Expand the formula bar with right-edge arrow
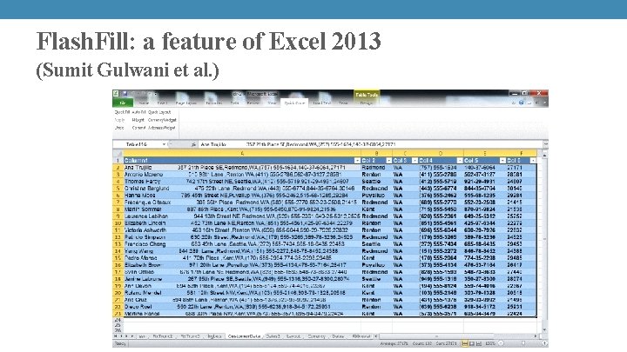Viewport: 627px width, 352px height. tap(545, 144)
